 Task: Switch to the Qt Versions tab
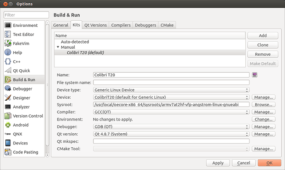(x=95, y=25)
